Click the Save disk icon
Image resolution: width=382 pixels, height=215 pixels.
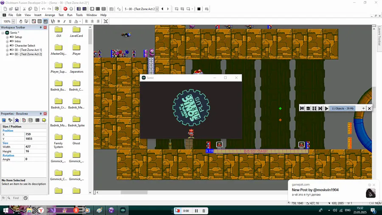tap(17, 9)
